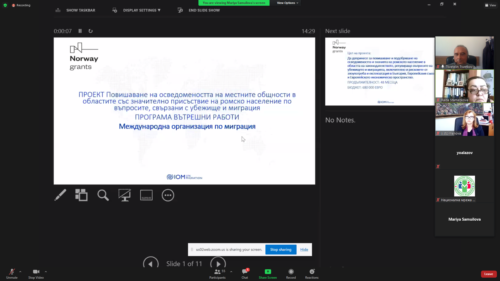500x281 pixels.
Task: Unmute the microphone
Action: click(x=12, y=274)
